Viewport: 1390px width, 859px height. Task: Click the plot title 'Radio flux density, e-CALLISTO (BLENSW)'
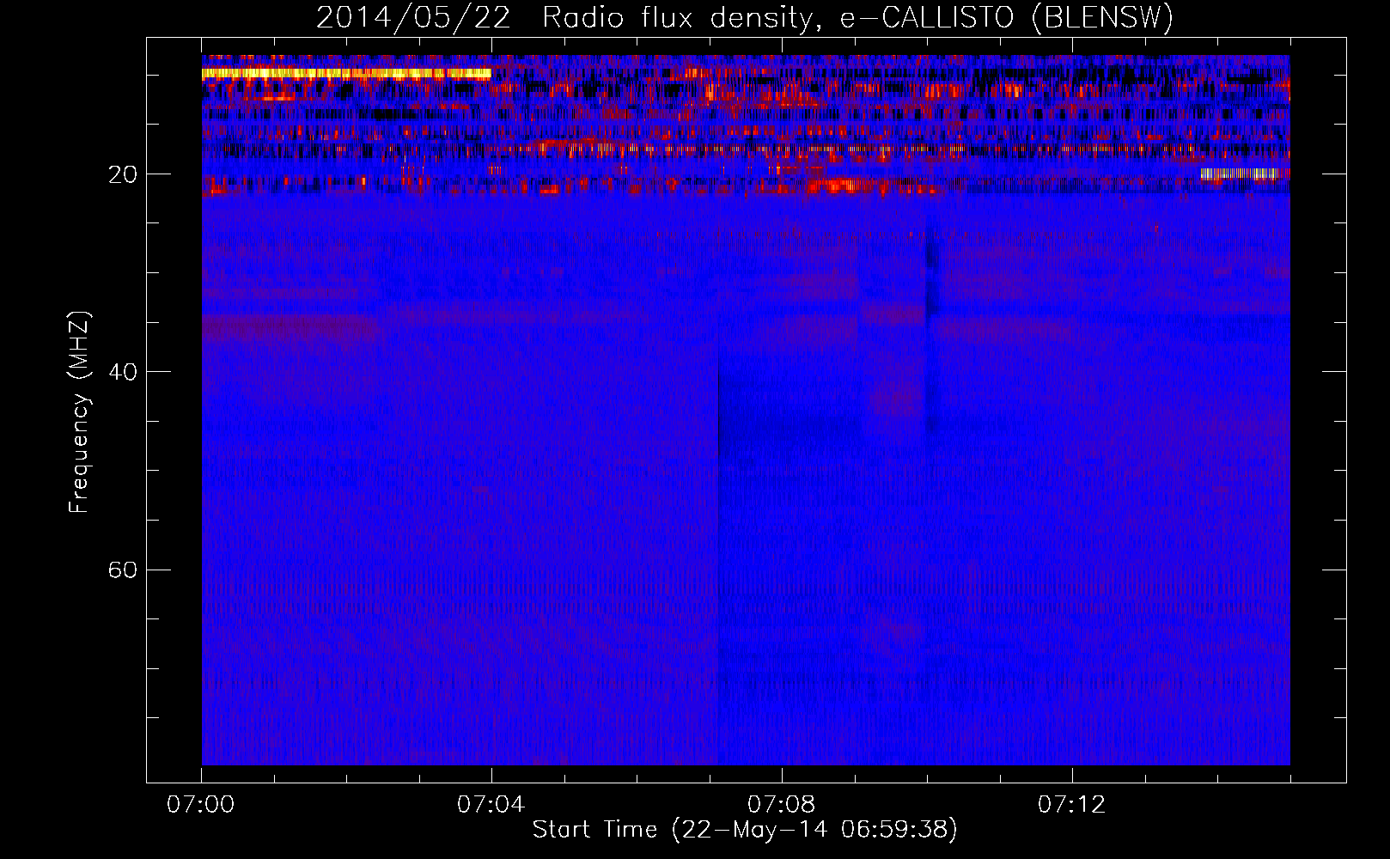857,17
